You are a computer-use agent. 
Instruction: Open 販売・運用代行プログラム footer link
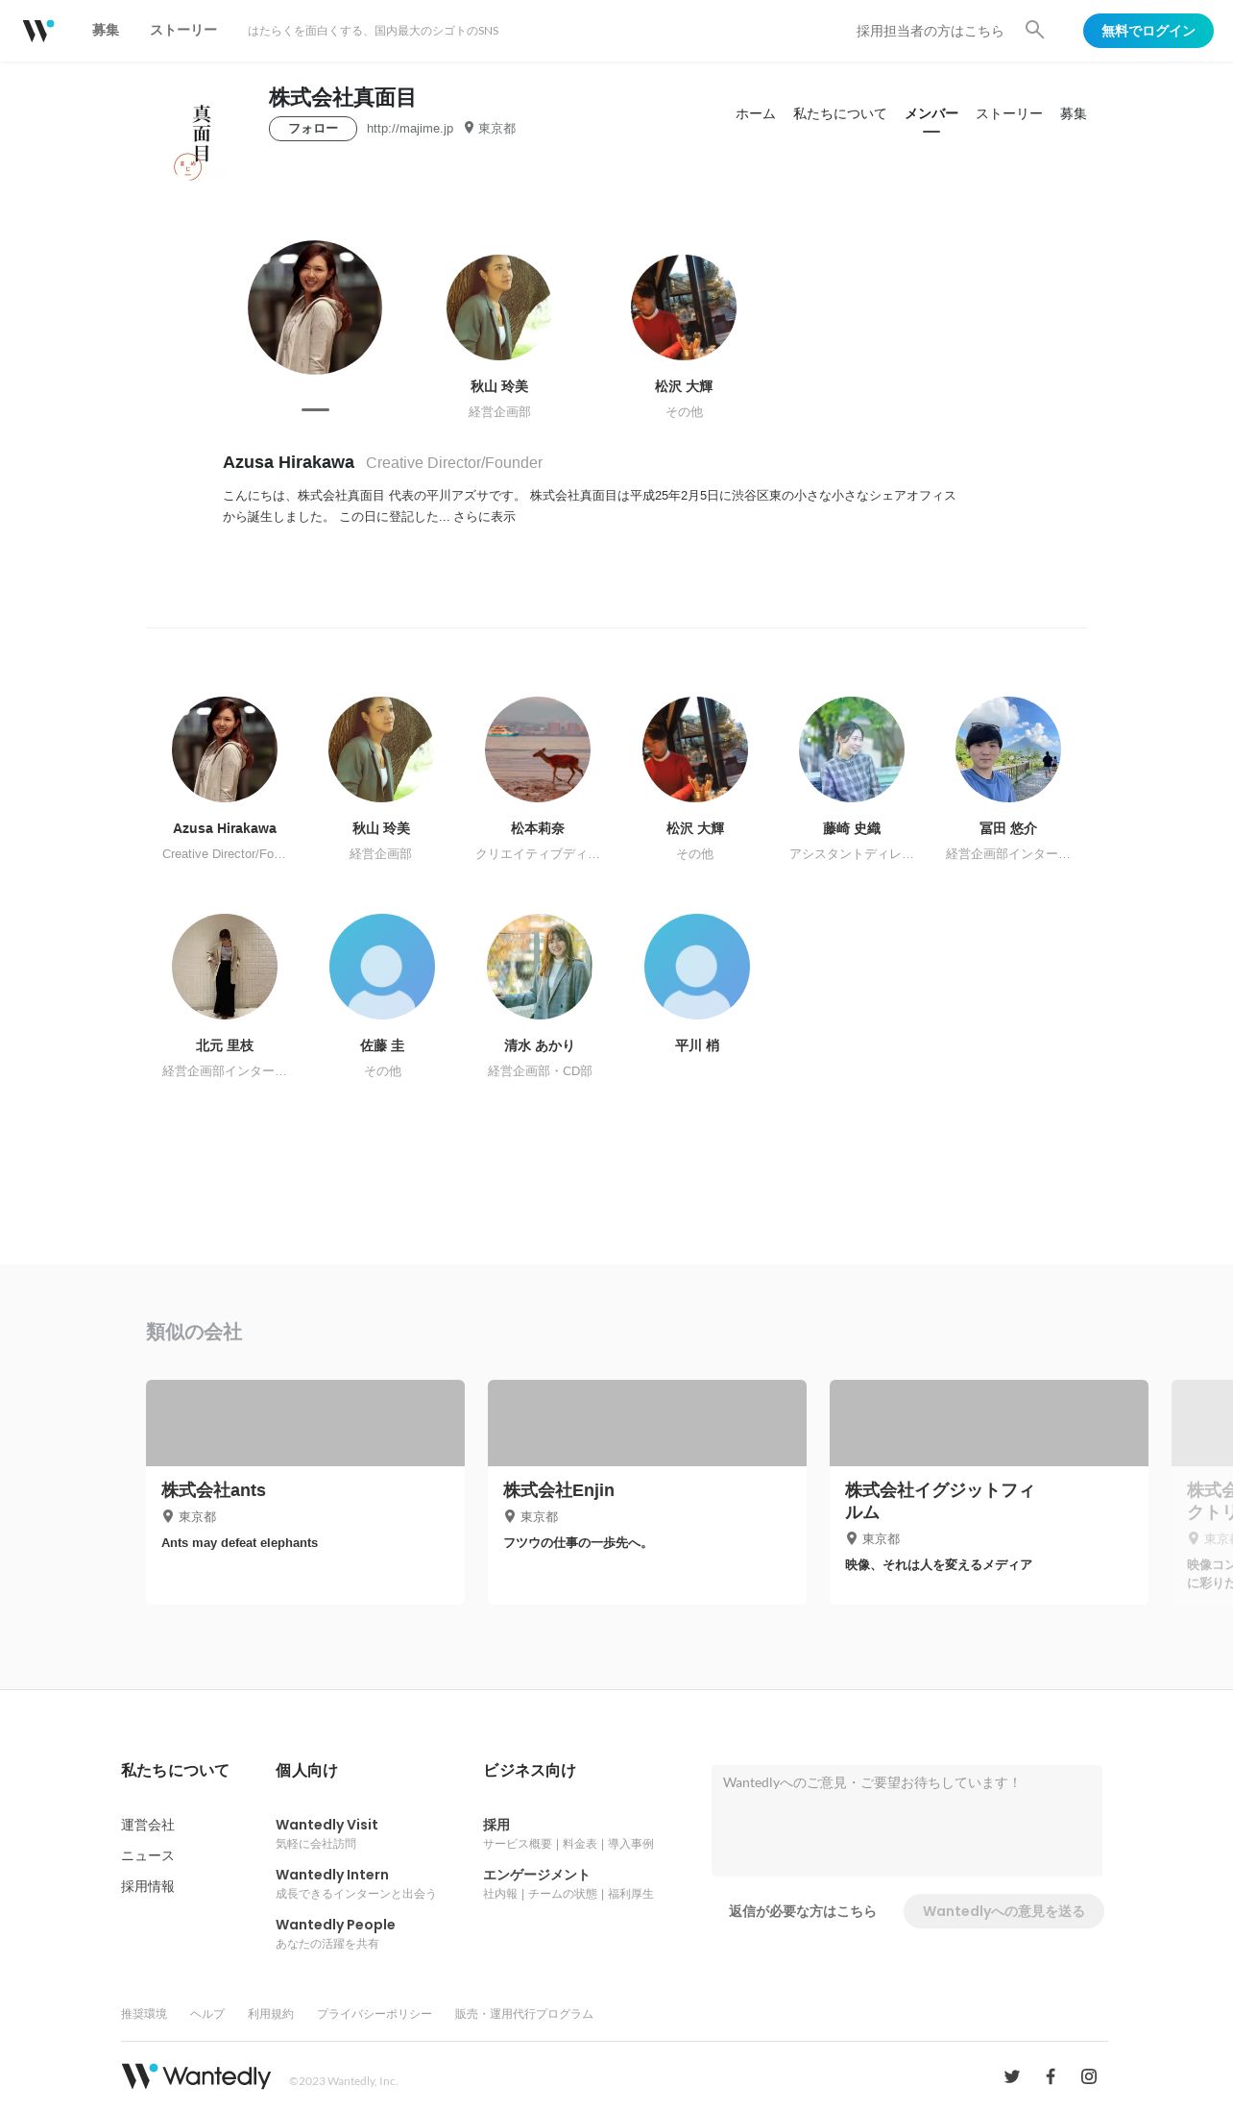tap(524, 2014)
